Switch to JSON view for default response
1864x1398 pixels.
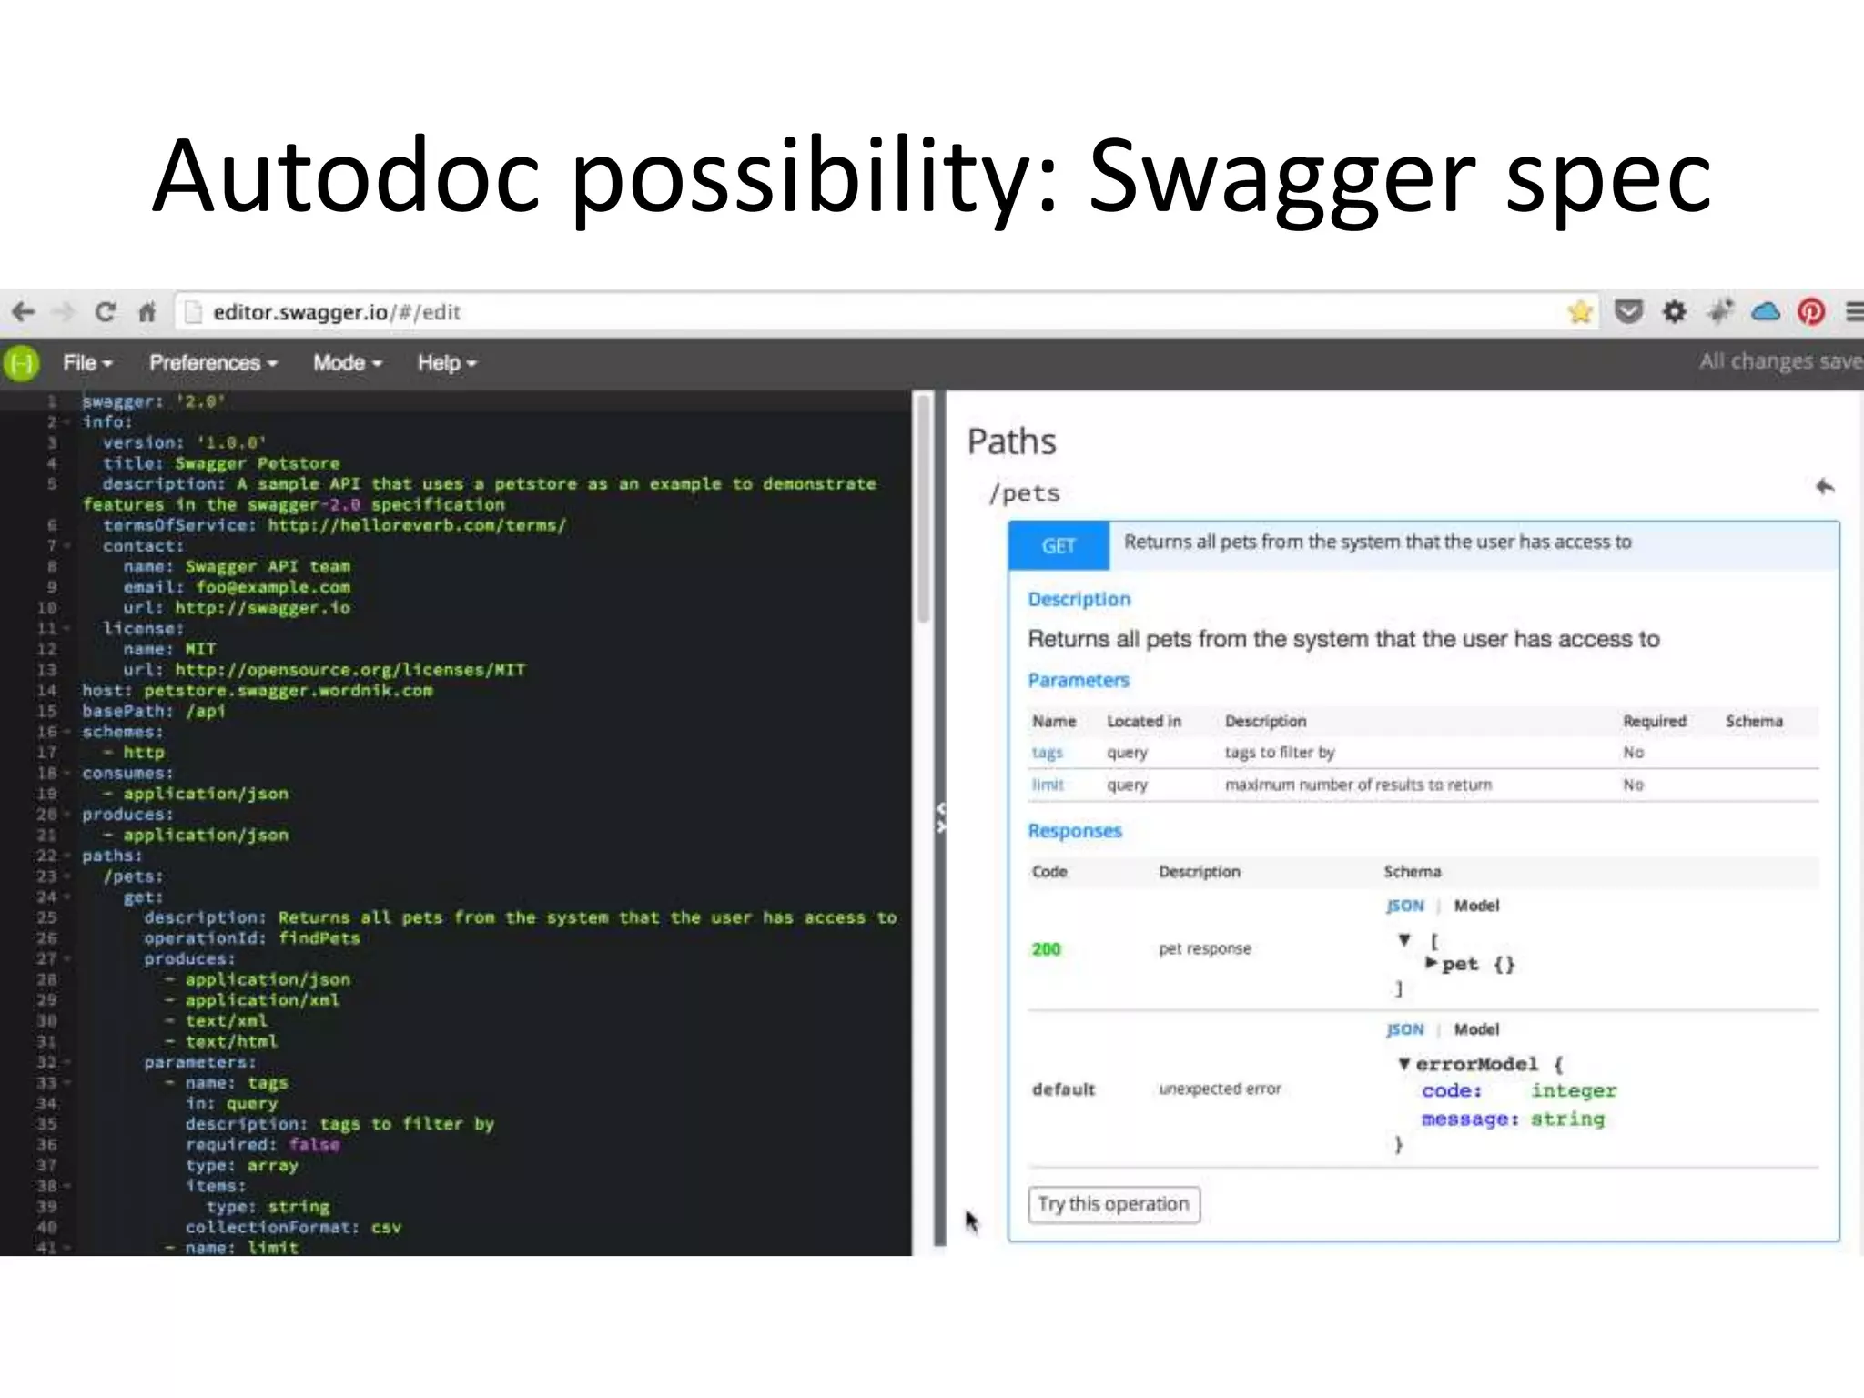coord(1404,1029)
